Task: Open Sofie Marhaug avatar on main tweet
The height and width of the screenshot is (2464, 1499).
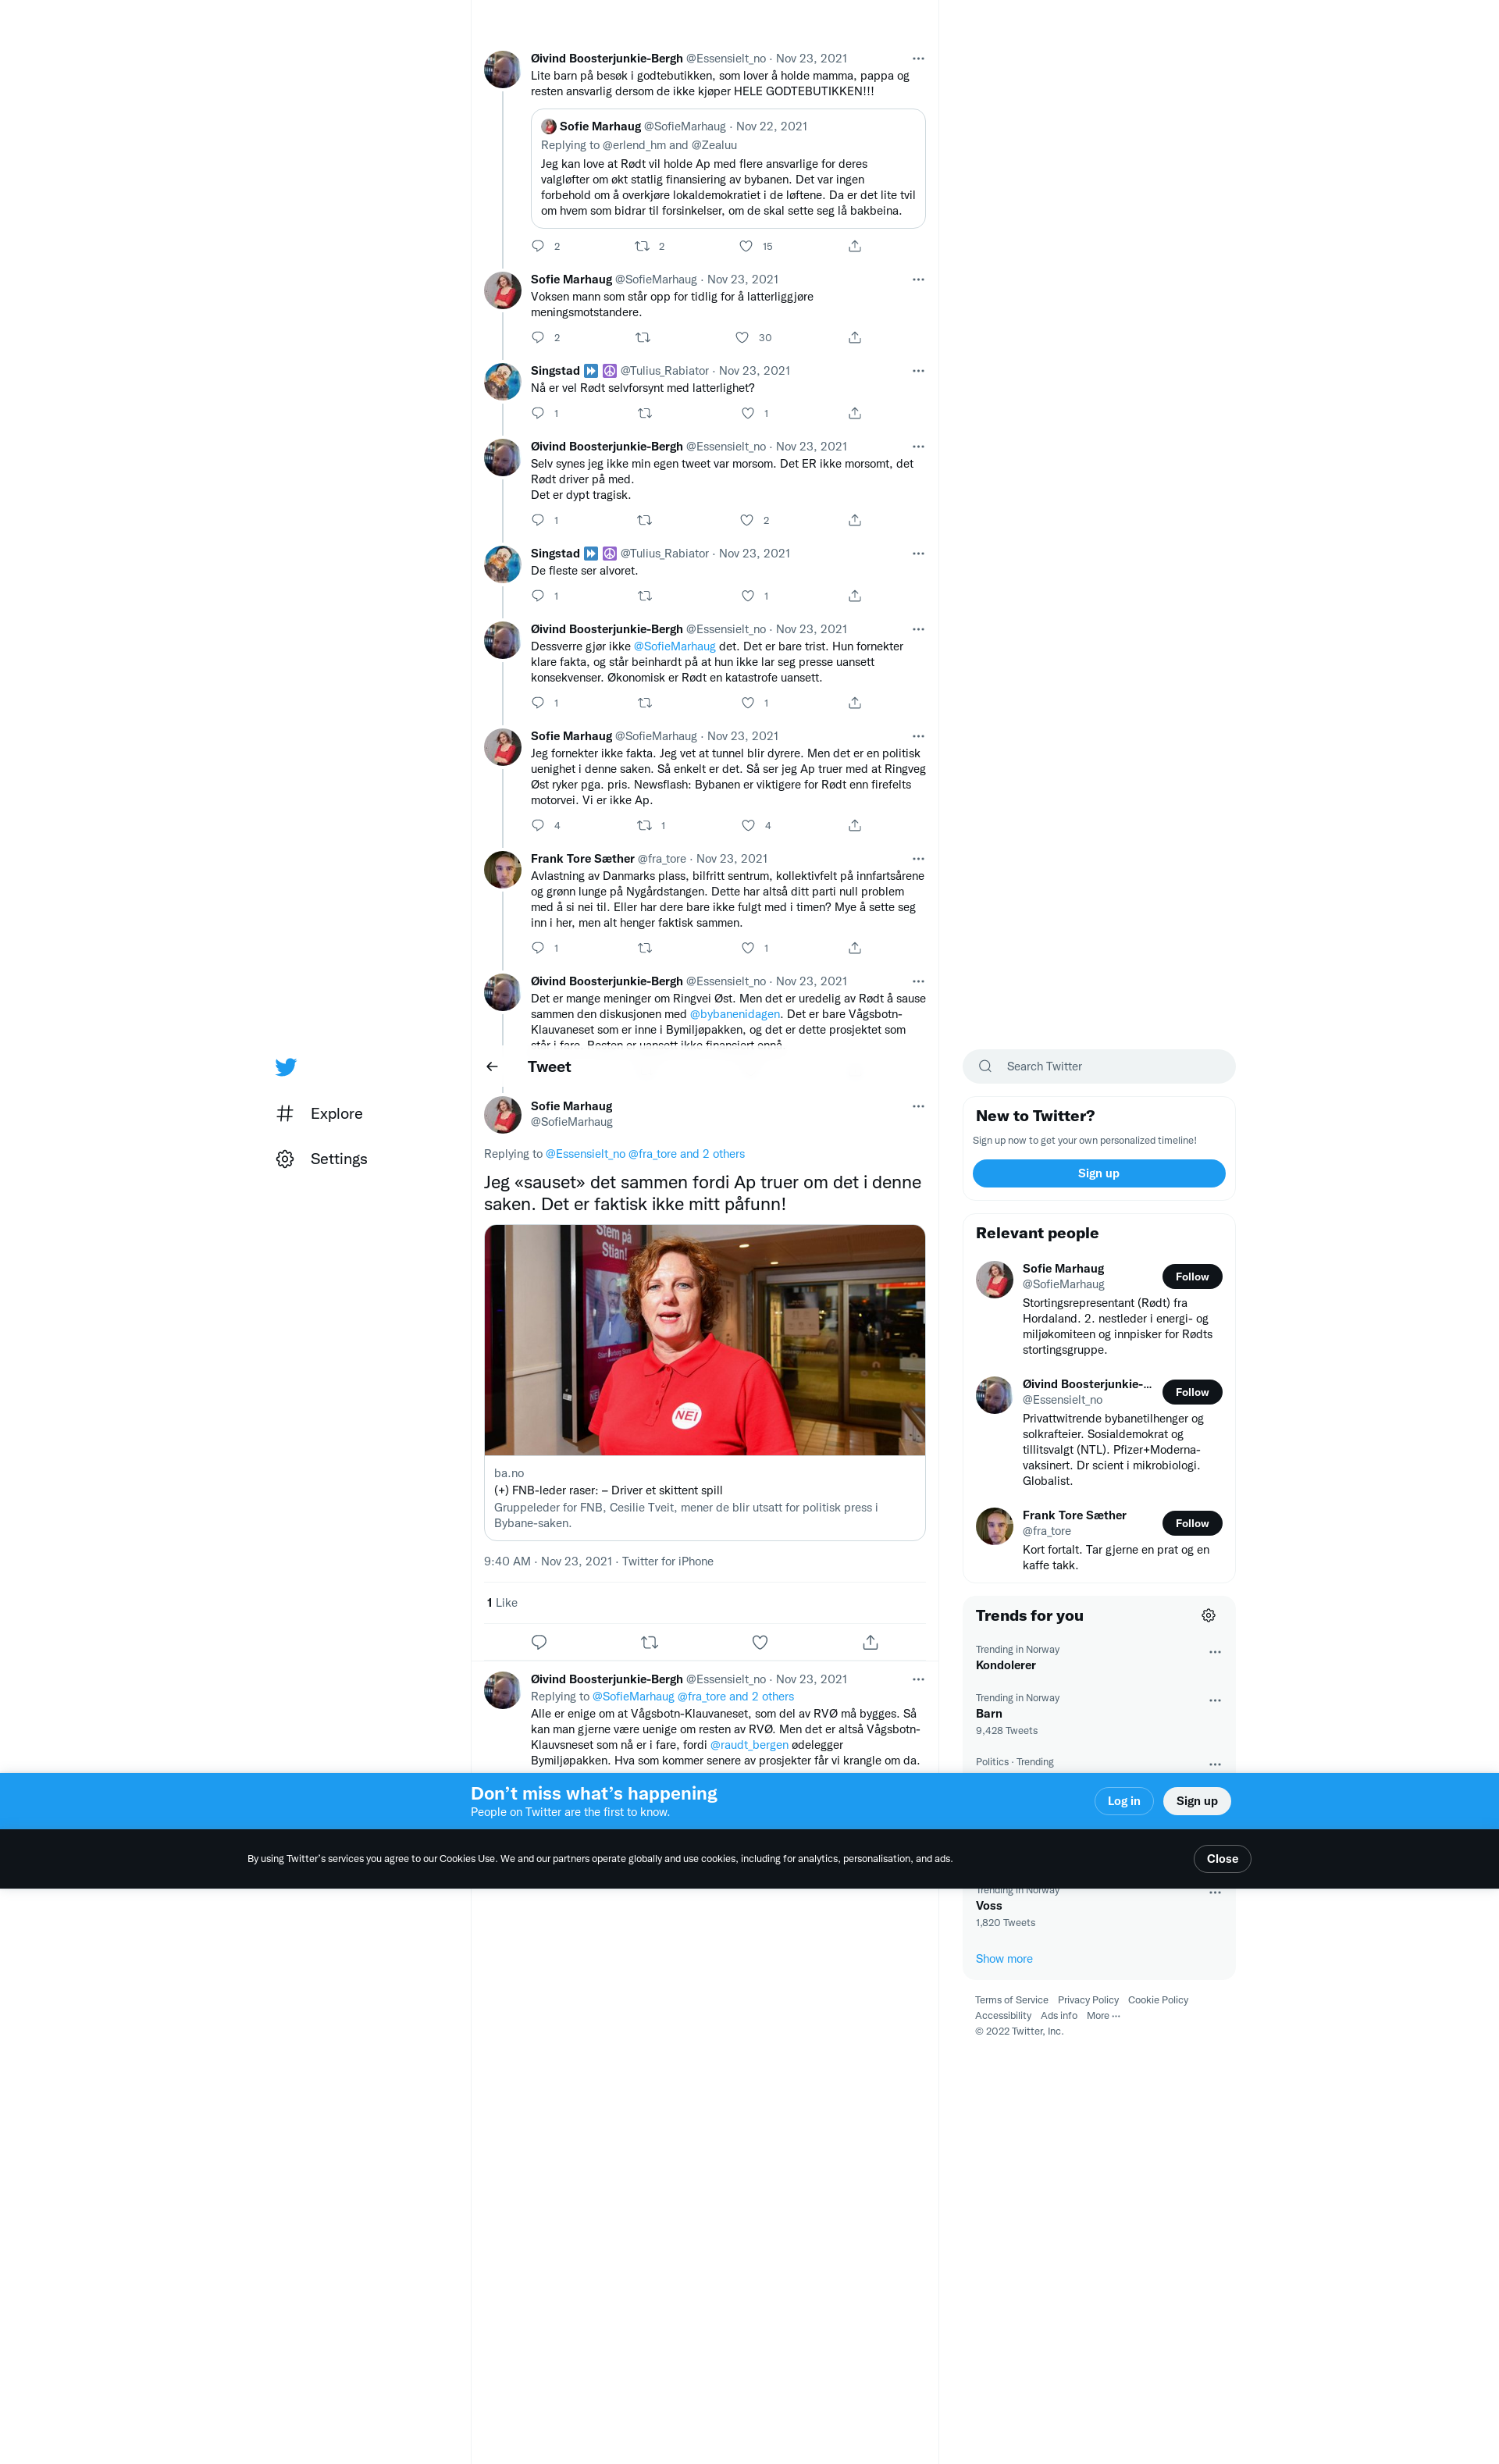Action: point(502,1114)
